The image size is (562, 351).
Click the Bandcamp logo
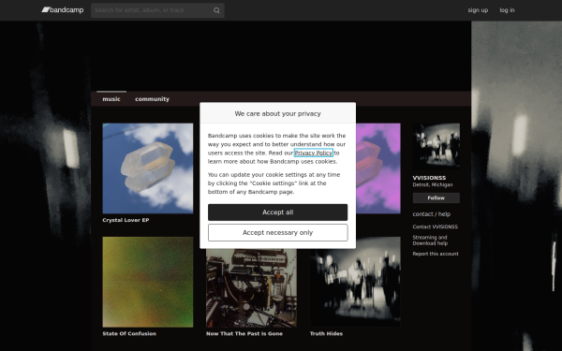click(63, 10)
